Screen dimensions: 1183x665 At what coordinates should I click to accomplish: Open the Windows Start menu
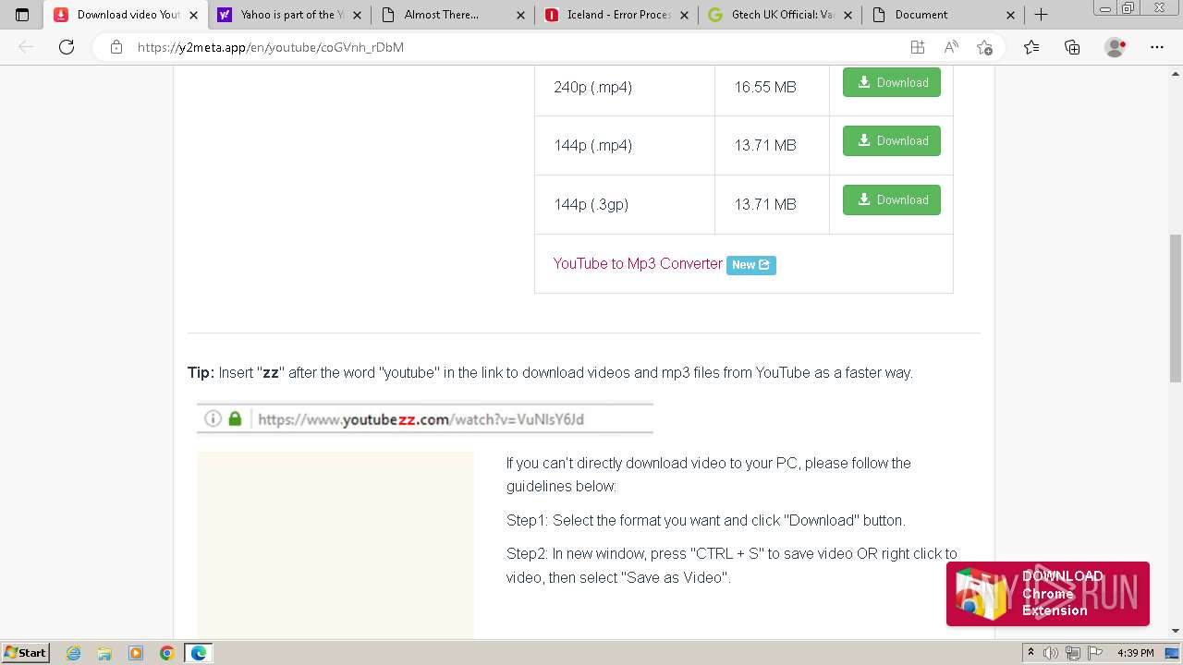[x=26, y=653]
